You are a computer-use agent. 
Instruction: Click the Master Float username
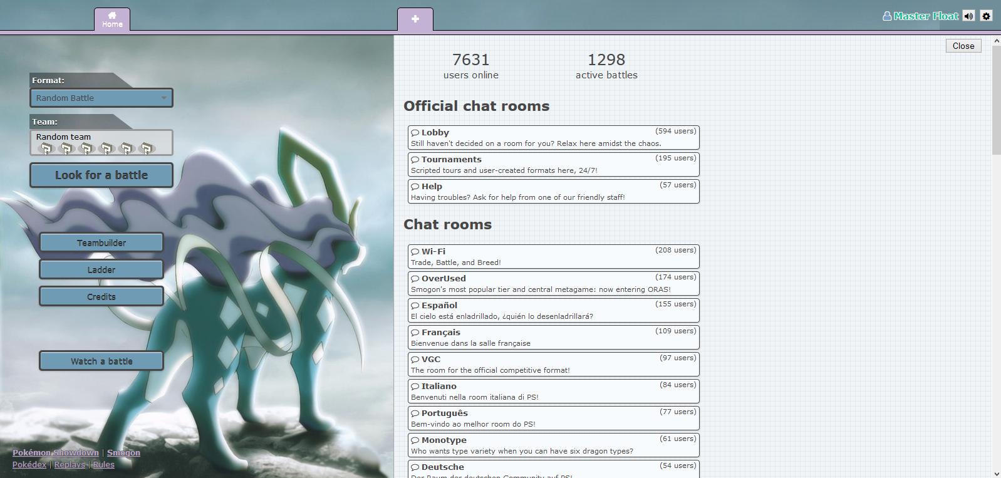point(926,16)
